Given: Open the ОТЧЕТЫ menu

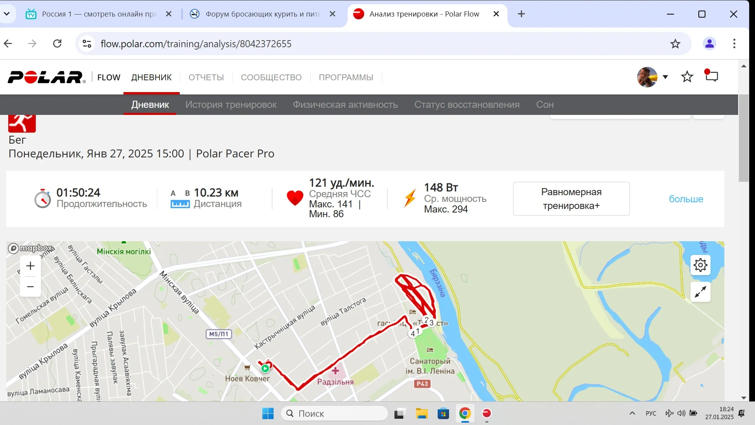Looking at the screenshot, I should [206, 78].
